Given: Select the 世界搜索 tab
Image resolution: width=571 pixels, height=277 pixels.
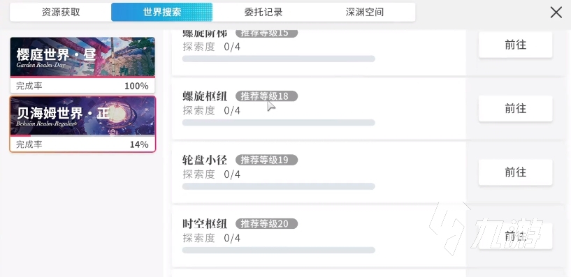Looking at the screenshot, I should [162, 12].
